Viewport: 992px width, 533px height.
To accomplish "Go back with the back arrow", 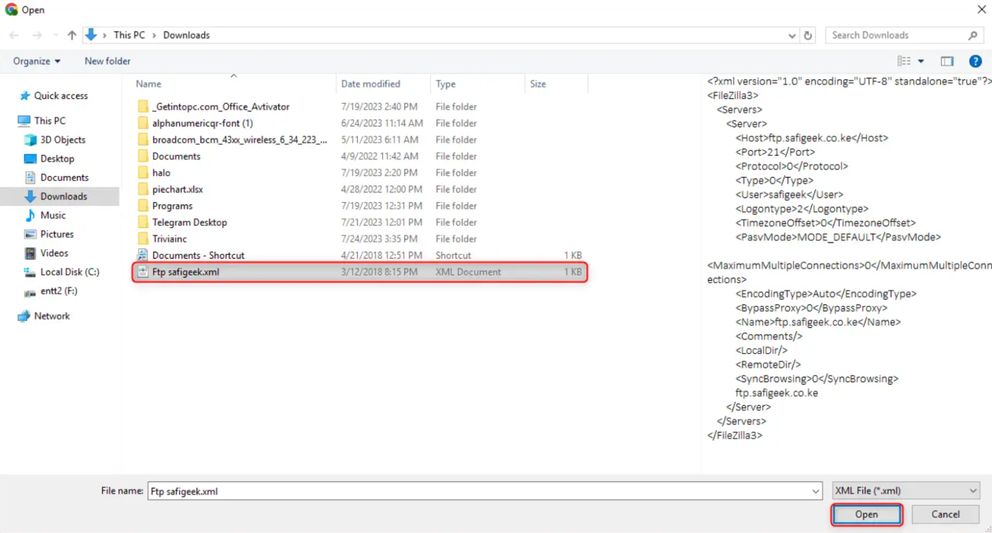I will (14, 35).
